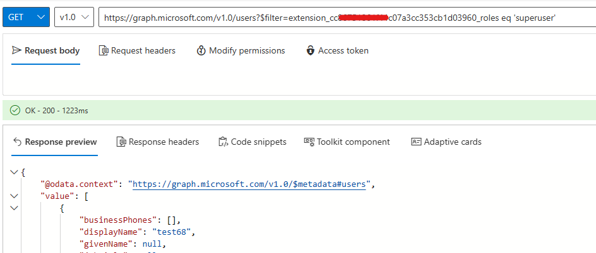Open the Response headers tab
The height and width of the screenshot is (253, 596).
tap(158, 142)
